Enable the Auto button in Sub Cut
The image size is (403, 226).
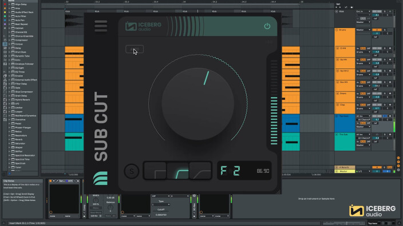pyautogui.click(x=135, y=49)
